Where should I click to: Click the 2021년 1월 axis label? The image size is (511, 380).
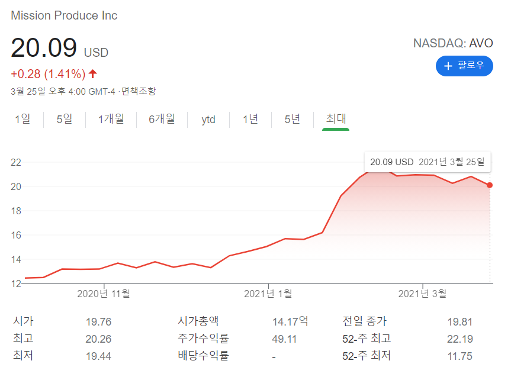(x=268, y=294)
